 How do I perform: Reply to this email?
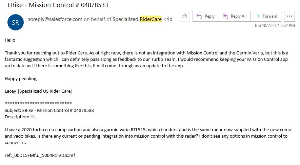coord(206,16)
